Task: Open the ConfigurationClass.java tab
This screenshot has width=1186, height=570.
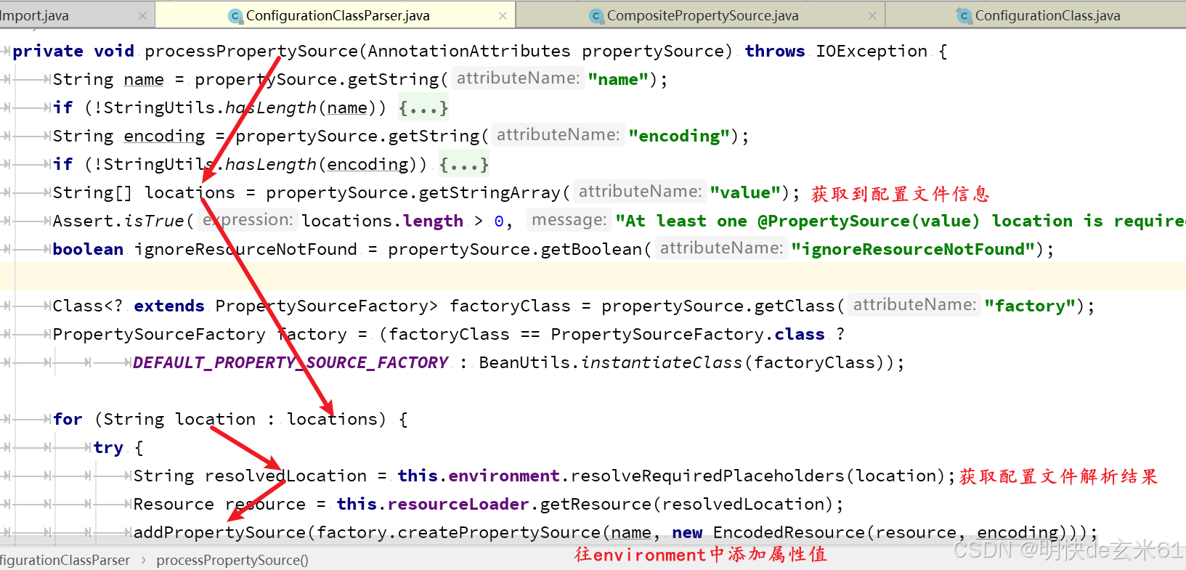Action: tap(1047, 15)
